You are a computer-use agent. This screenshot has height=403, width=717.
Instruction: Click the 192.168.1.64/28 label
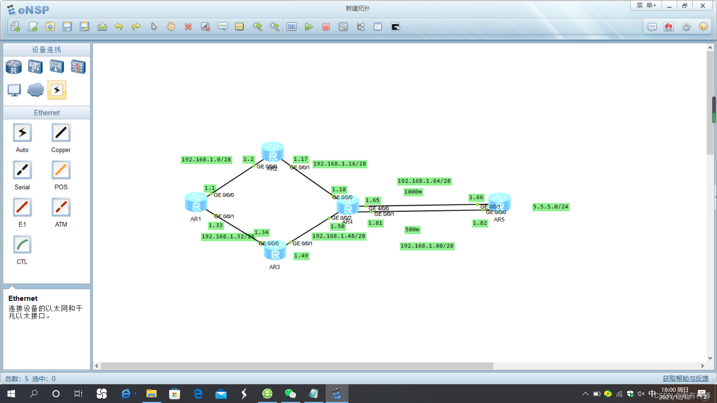[x=424, y=181]
